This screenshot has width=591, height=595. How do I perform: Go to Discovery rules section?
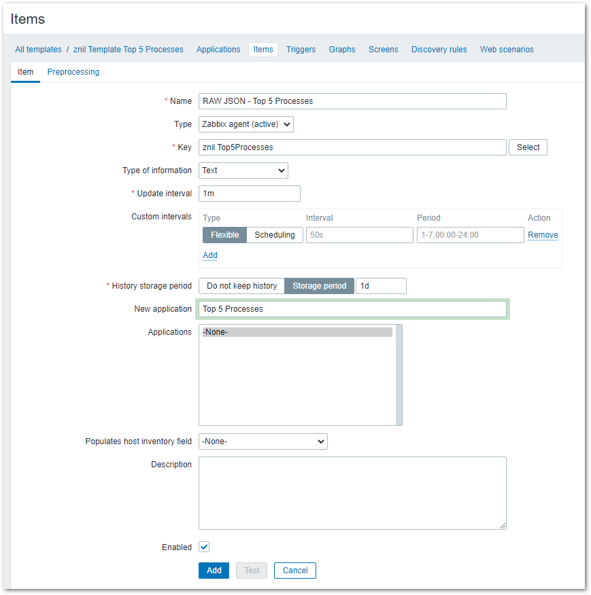(439, 50)
